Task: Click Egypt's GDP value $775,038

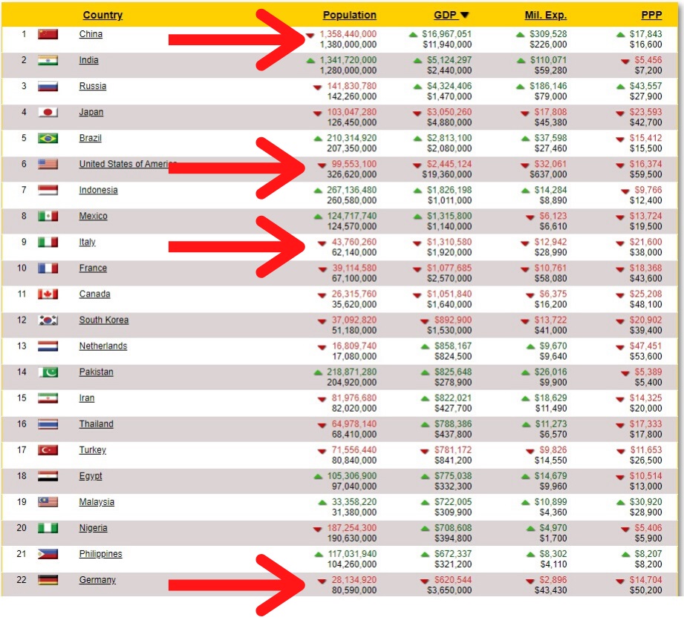Action: 453,476
